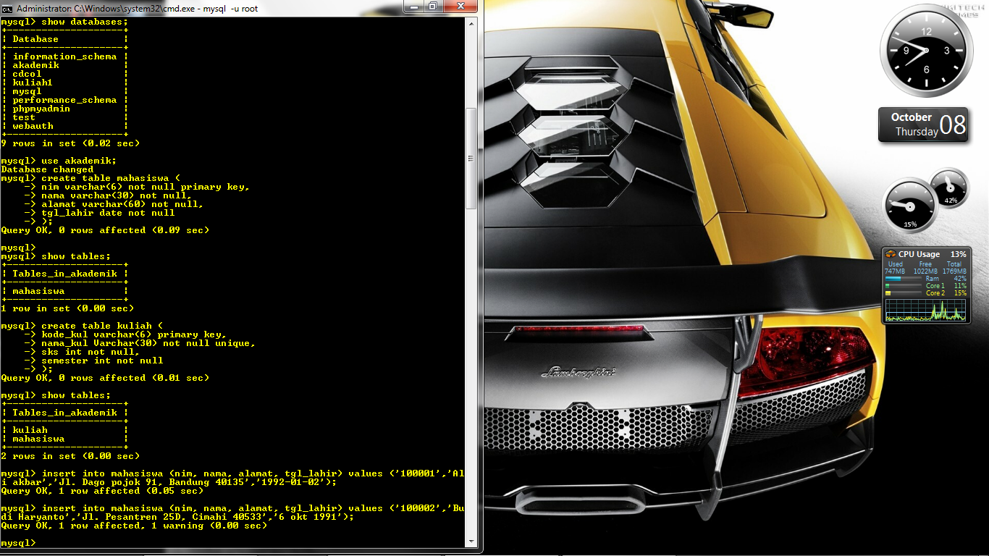Click the 'show databases;' command line
The height and width of the screenshot is (556, 989).
click(x=64, y=22)
